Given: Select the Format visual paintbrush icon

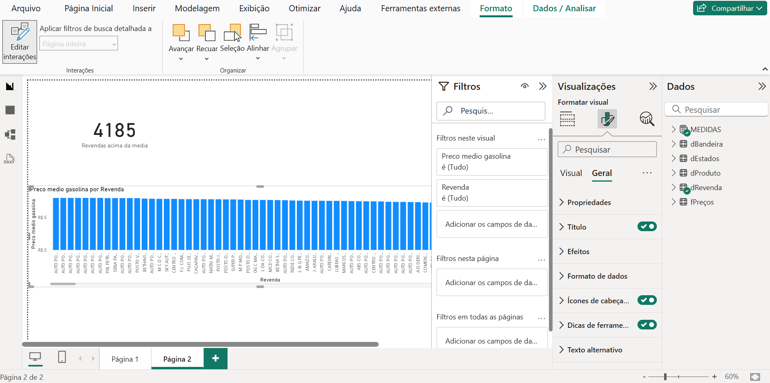Looking at the screenshot, I should (x=607, y=119).
